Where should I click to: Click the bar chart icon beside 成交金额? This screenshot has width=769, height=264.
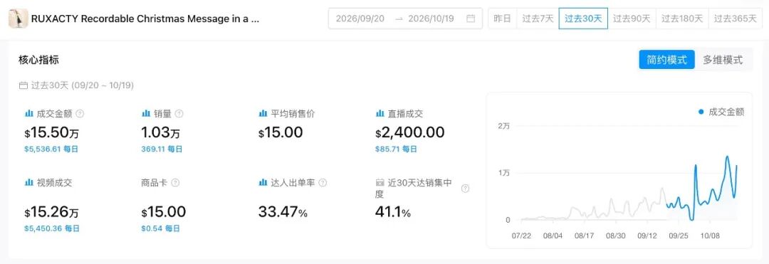pyautogui.click(x=29, y=114)
